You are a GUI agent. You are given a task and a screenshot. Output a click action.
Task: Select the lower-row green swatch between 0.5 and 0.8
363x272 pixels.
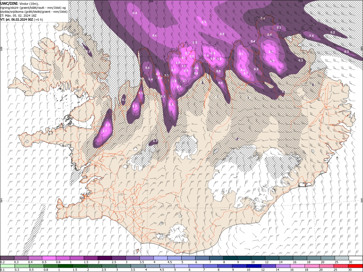[37, 266]
